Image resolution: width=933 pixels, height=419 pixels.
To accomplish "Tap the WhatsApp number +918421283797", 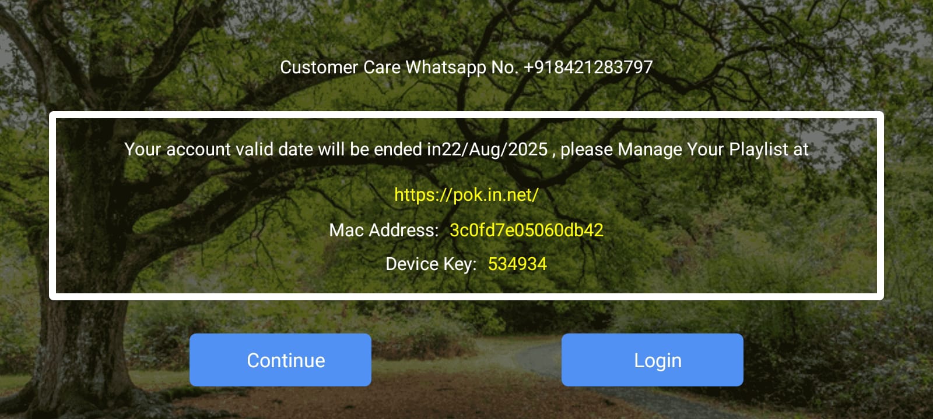I will pos(588,68).
